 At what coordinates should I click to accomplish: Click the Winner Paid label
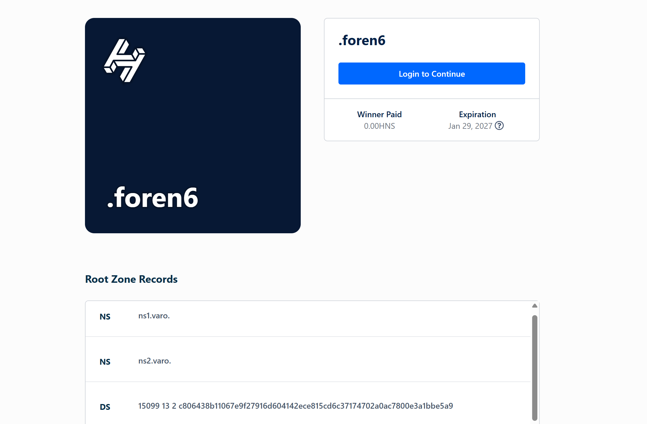click(x=379, y=114)
